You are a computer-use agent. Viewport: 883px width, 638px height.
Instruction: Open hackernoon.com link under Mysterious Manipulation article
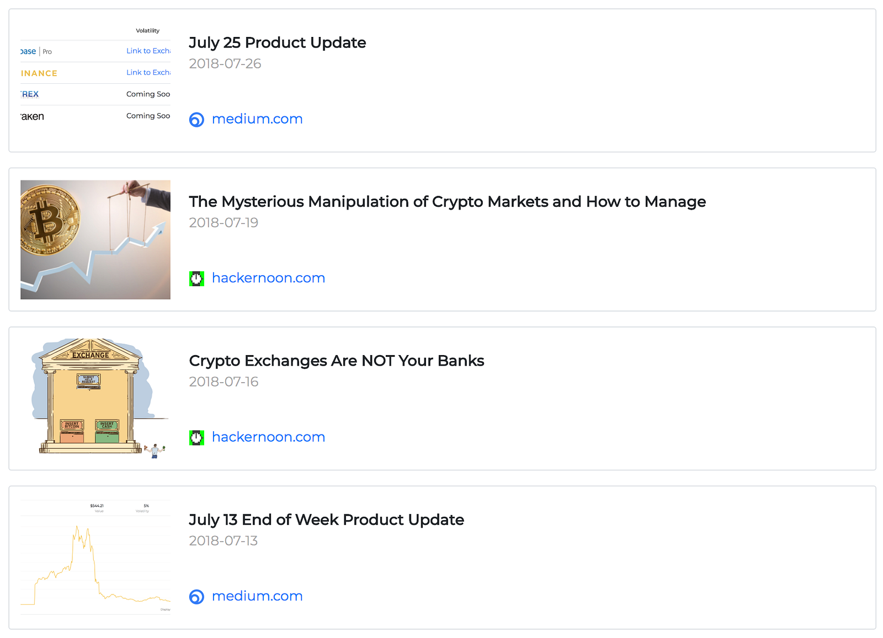pyautogui.click(x=268, y=278)
